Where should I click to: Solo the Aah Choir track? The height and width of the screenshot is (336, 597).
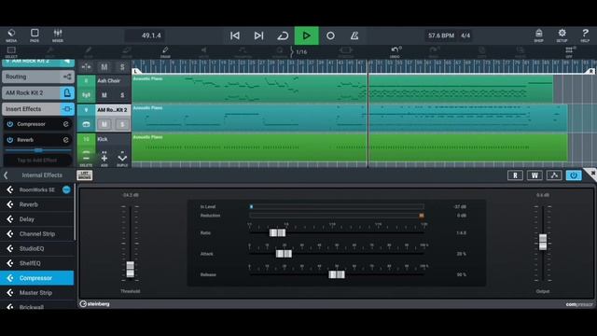[122, 95]
